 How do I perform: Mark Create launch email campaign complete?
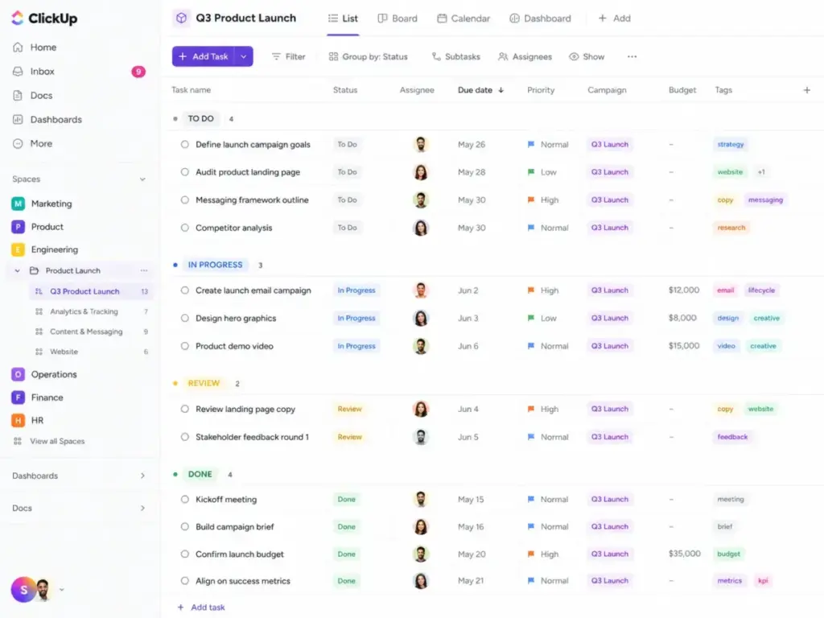[x=184, y=290]
